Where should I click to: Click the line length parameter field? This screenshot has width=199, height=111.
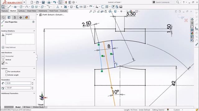[x=18, y=83]
